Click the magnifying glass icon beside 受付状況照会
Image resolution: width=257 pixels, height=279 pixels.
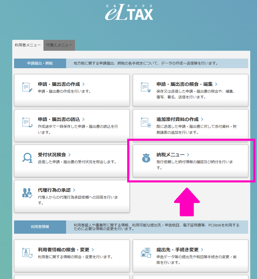pyautogui.click(x=27, y=158)
